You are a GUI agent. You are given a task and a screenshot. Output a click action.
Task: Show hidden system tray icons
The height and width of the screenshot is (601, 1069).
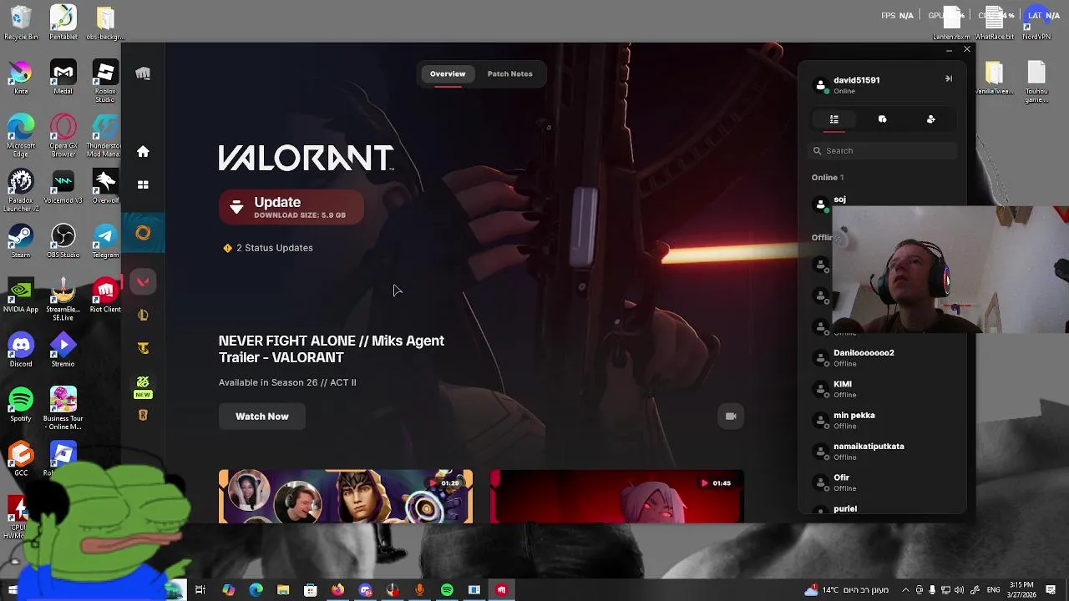[905, 590]
